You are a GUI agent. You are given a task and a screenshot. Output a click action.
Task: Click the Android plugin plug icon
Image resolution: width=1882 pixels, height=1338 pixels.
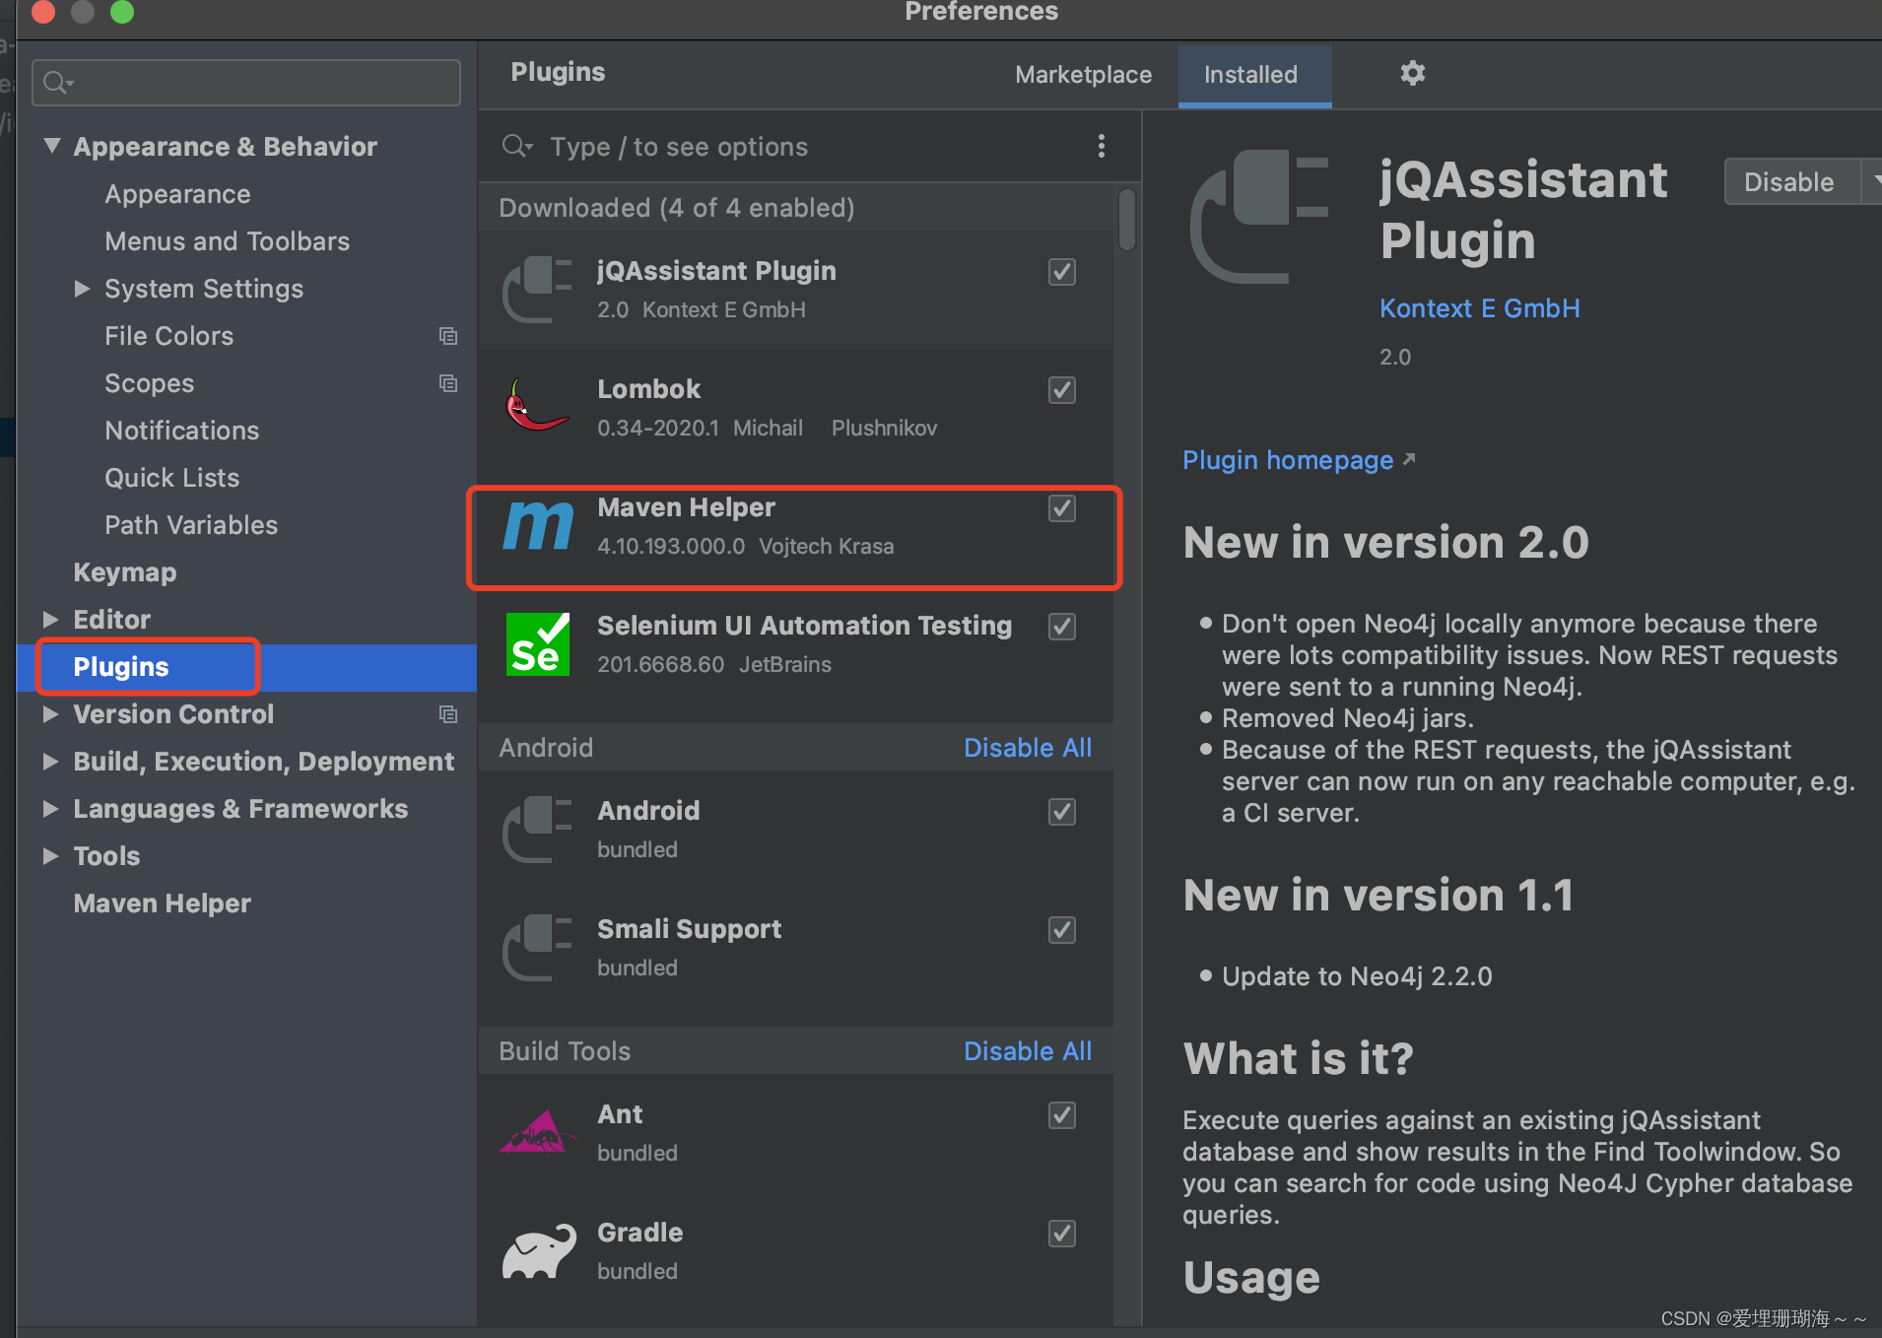[537, 830]
